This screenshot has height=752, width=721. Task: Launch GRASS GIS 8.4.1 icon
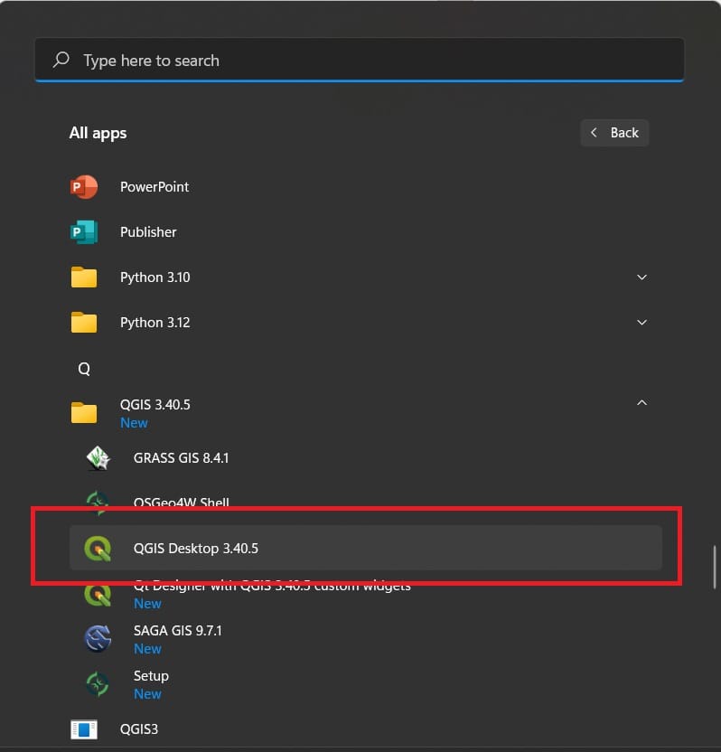pyautogui.click(x=98, y=458)
